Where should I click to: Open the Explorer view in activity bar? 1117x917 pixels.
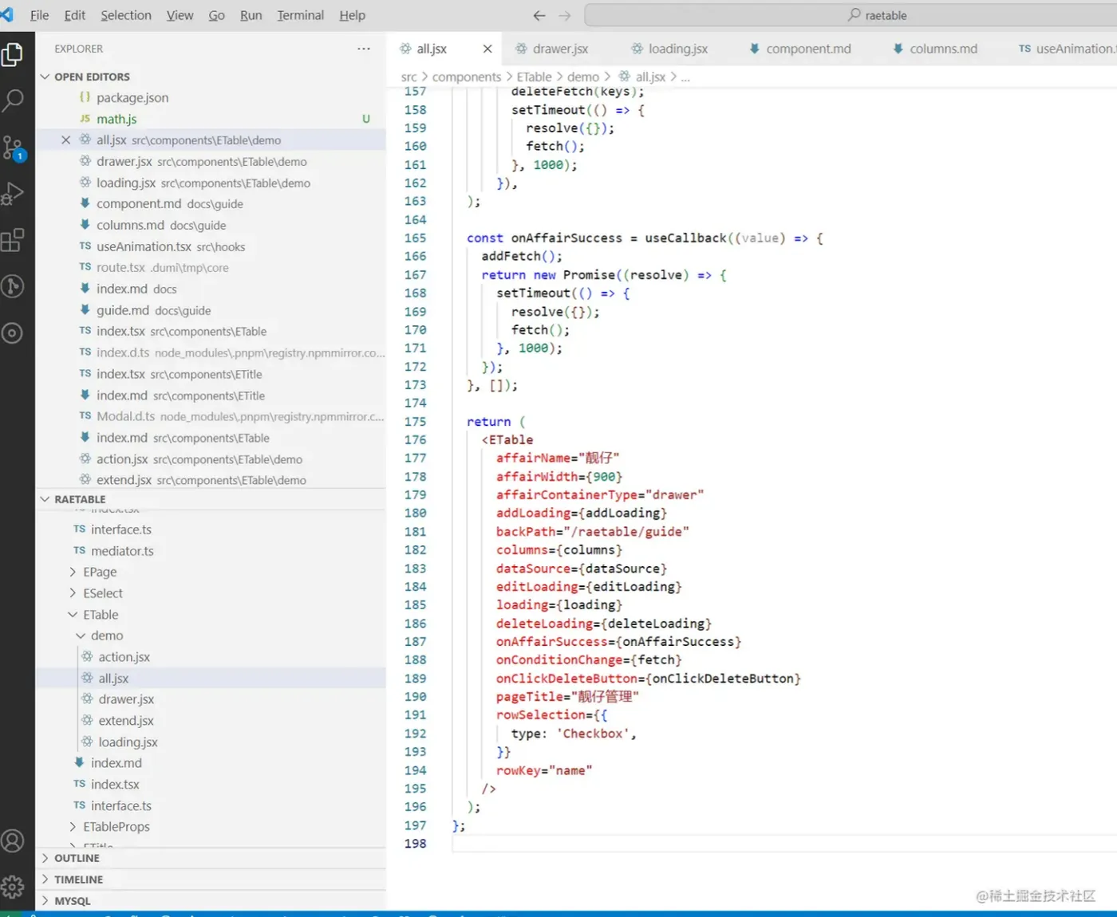point(13,54)
